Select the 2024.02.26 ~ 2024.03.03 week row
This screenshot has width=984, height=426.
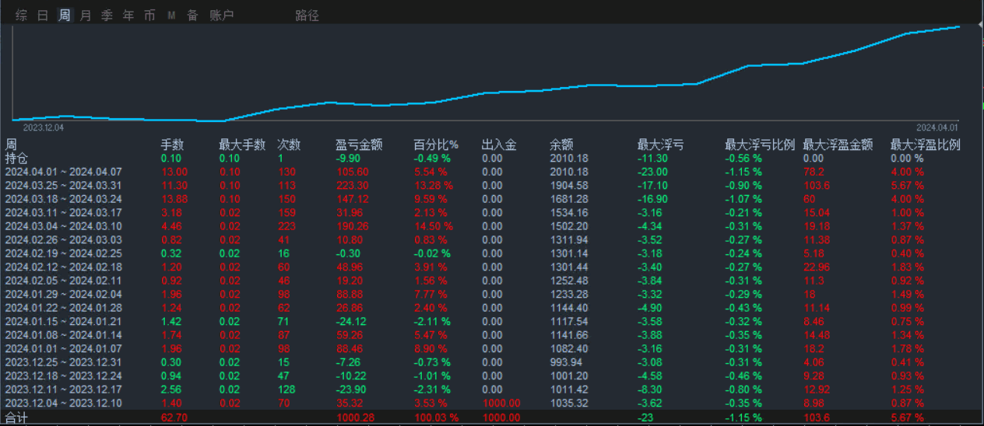[492, 239]
